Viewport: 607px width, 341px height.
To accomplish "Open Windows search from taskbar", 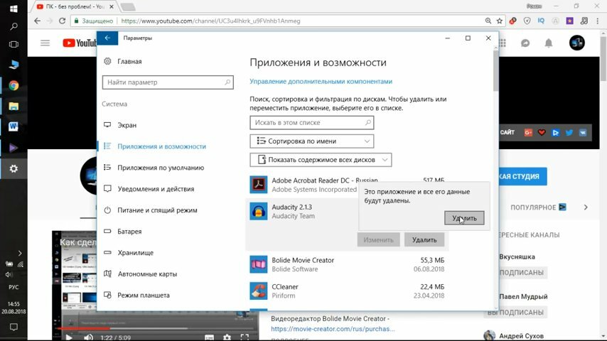I will click(14, 26).
